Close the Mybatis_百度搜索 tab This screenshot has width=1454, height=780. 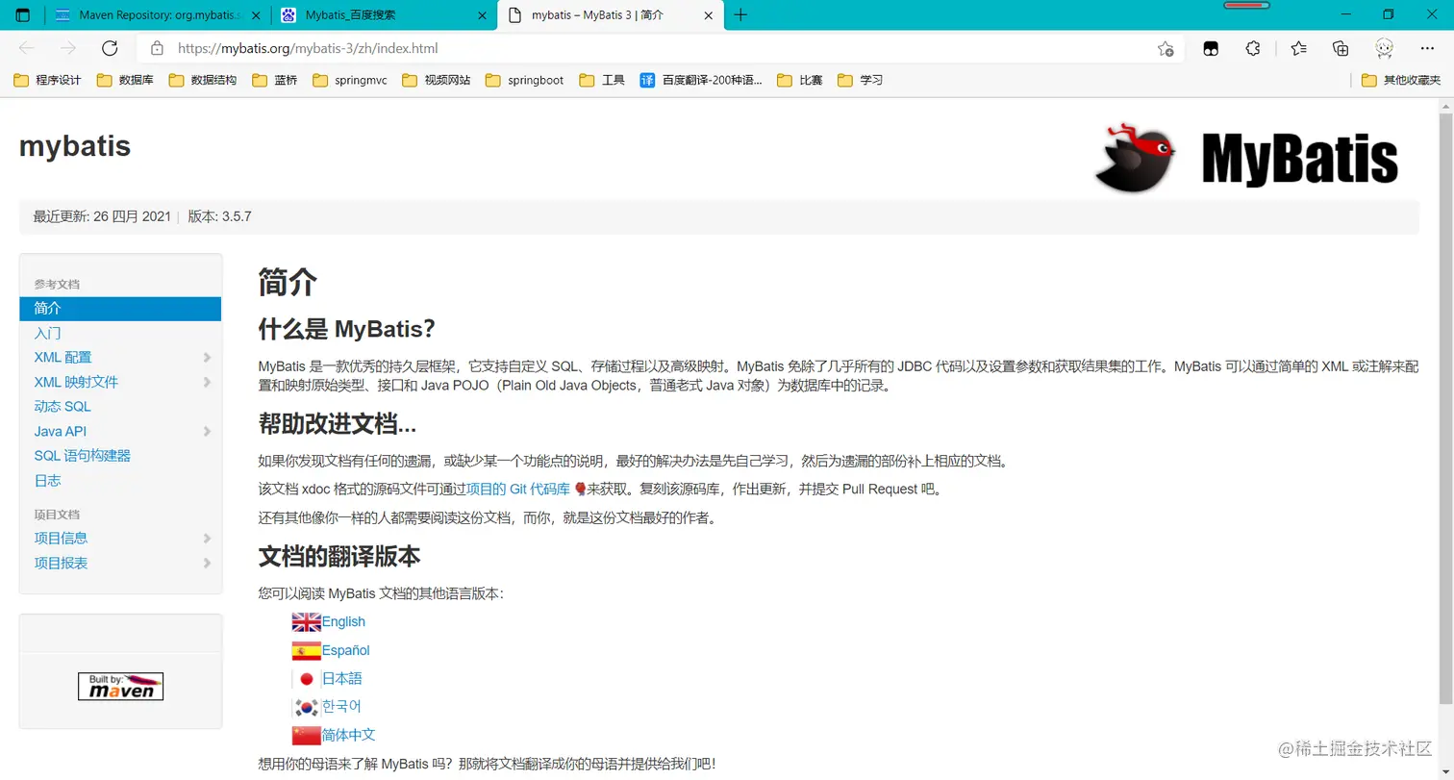point(481,14)
